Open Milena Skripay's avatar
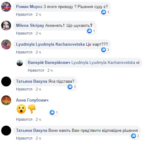The height and width of the screenshot is (142, 152). (x=6, y=26)
